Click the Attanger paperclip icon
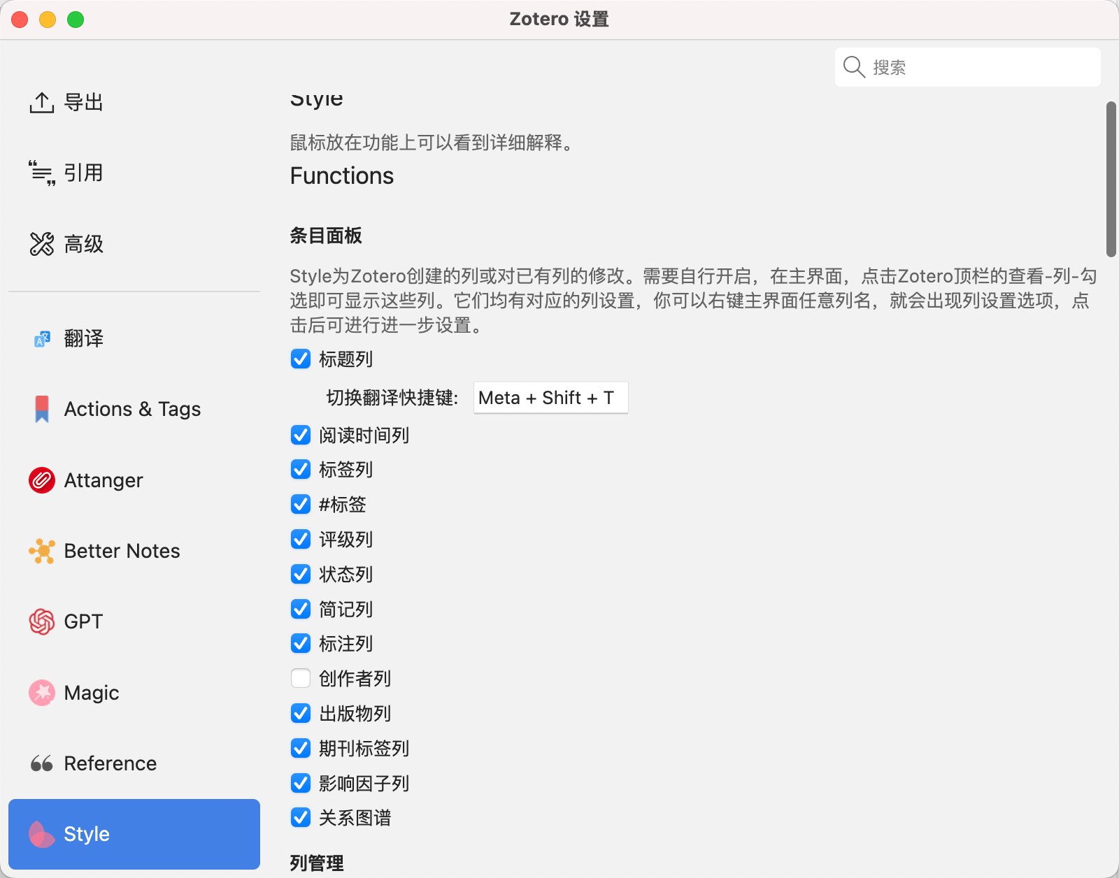The width and height of the screenshot is (1119, 878). click(x=42, y=480)
